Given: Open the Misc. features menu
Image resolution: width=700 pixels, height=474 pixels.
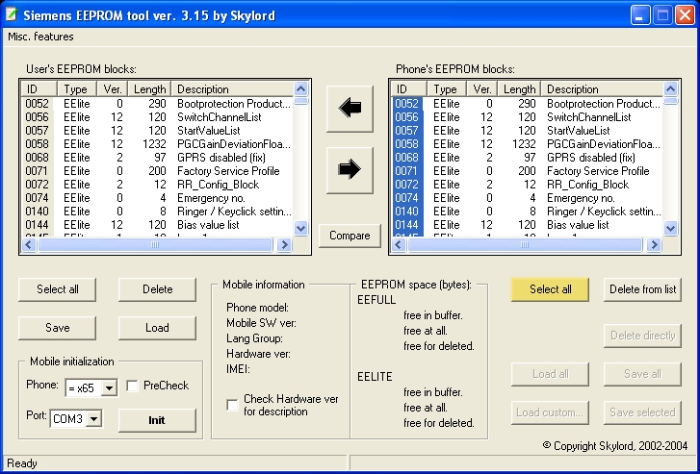Looking at the screenshot, I should (40, 37).
